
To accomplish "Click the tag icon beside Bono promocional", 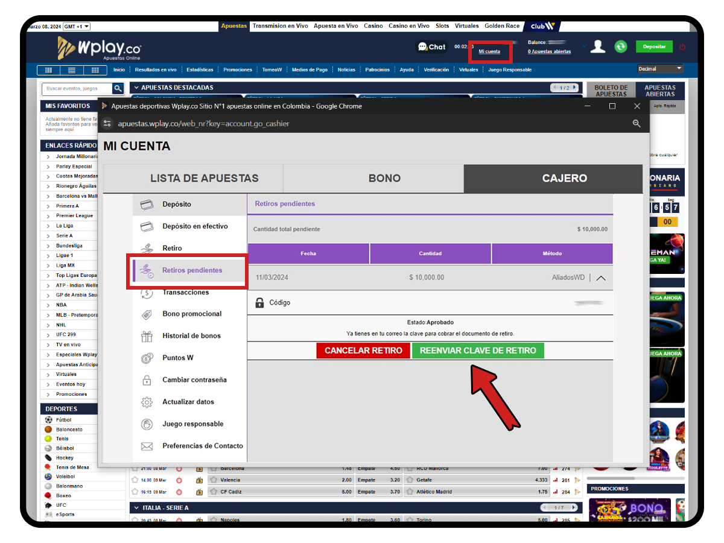I will (147, 314).
